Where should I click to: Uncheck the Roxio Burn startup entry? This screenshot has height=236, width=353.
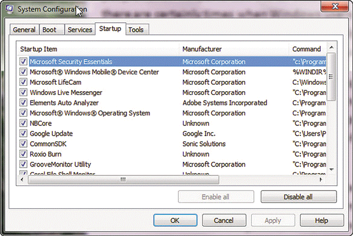24,154
